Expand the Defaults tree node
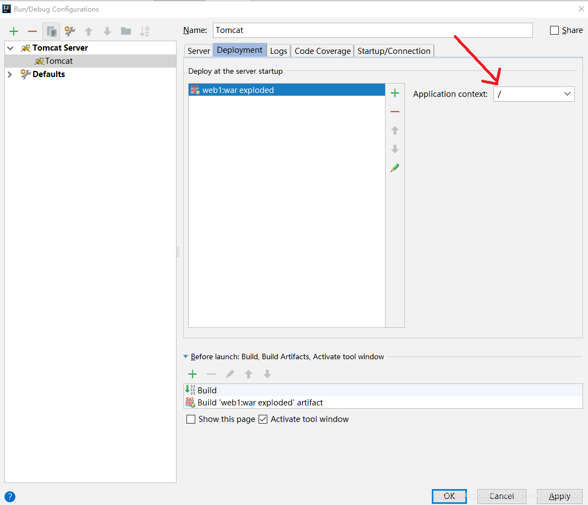Screen dimensions: 588x505 [10, 74]
